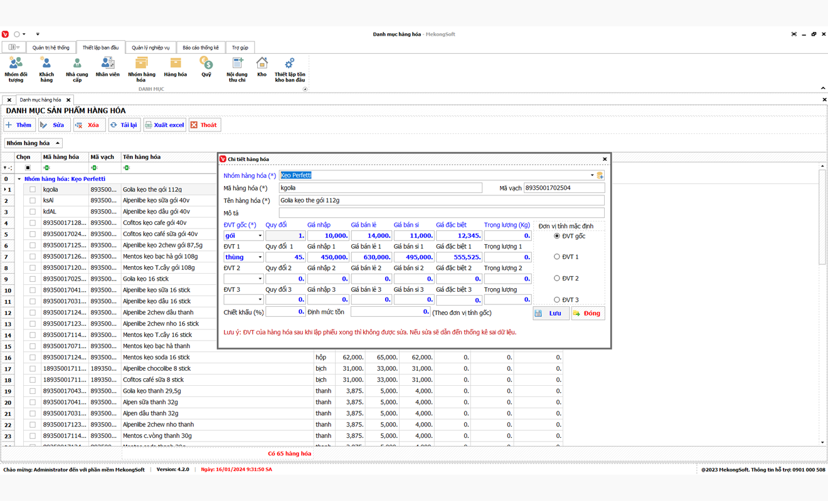Screen dimensions: 828x501
Task: Click Tải lại to reload list
Action: click(124, 125)
